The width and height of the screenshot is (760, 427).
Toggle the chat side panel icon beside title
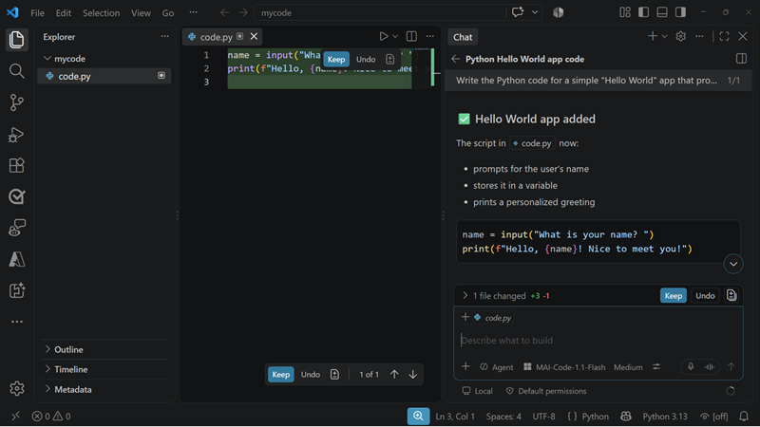(x=741, y=59)
